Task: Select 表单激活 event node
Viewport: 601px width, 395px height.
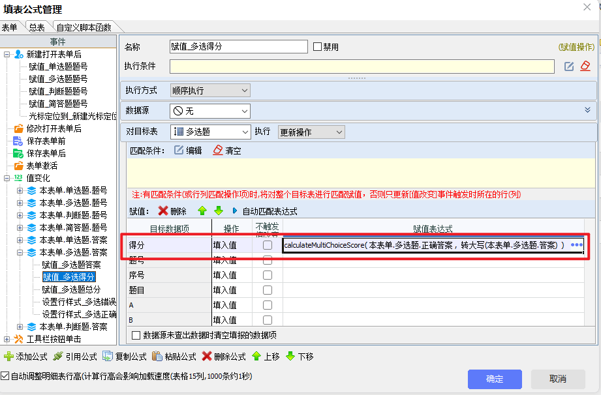Action: (42, 166)
